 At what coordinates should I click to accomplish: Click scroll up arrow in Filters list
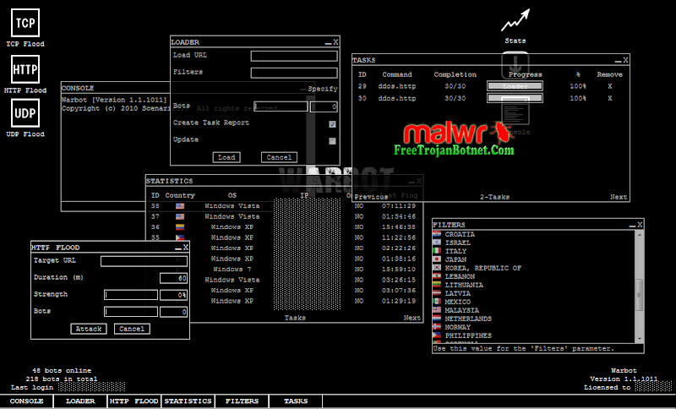[640, 235]
